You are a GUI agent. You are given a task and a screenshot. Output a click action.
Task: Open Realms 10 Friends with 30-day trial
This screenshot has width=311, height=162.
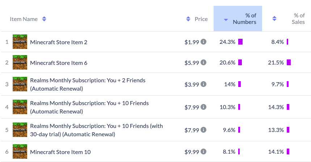click(96, 130)
